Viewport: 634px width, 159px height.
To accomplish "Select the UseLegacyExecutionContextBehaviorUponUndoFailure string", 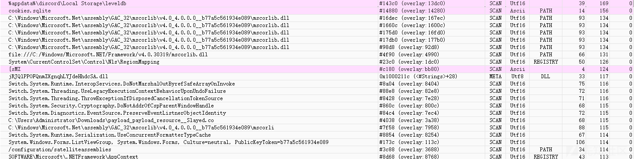I will 117,91.
